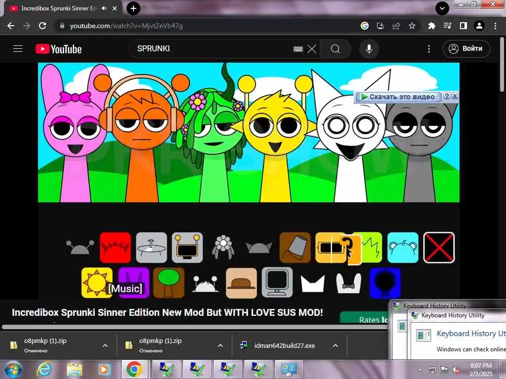Clear the SPRUNKI search text
Screen dimensions: 506x379
(x=312, y=49)
